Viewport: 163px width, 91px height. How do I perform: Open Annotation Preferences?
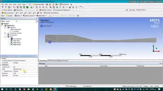pos(61,10)
